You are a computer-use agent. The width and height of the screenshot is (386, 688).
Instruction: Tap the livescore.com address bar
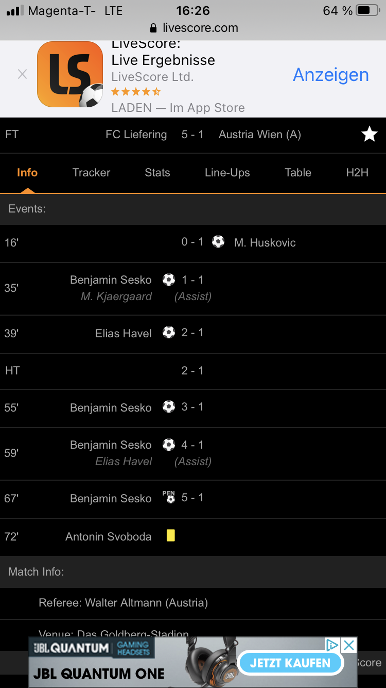pyautogui.click(x=193, y=28)
